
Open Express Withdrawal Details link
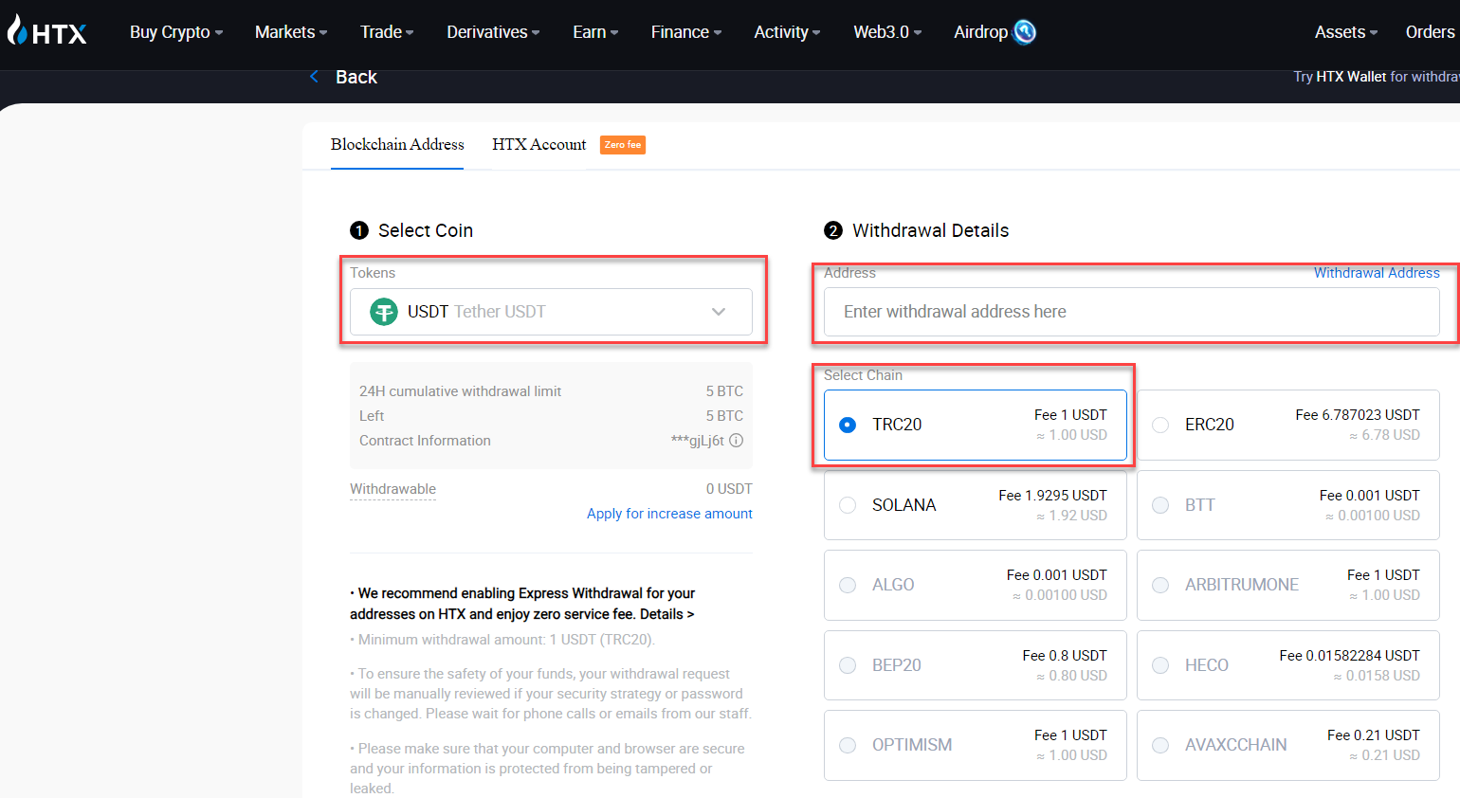pyautogui.click(x=666, y=614)
